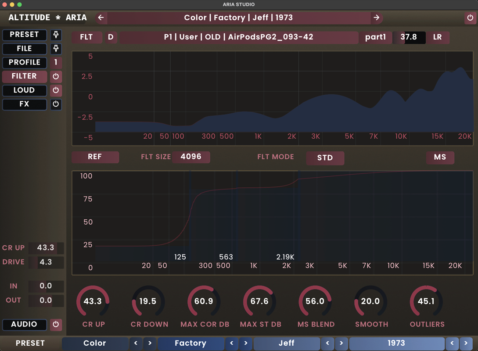Click the FLT button

click(86, 37)
